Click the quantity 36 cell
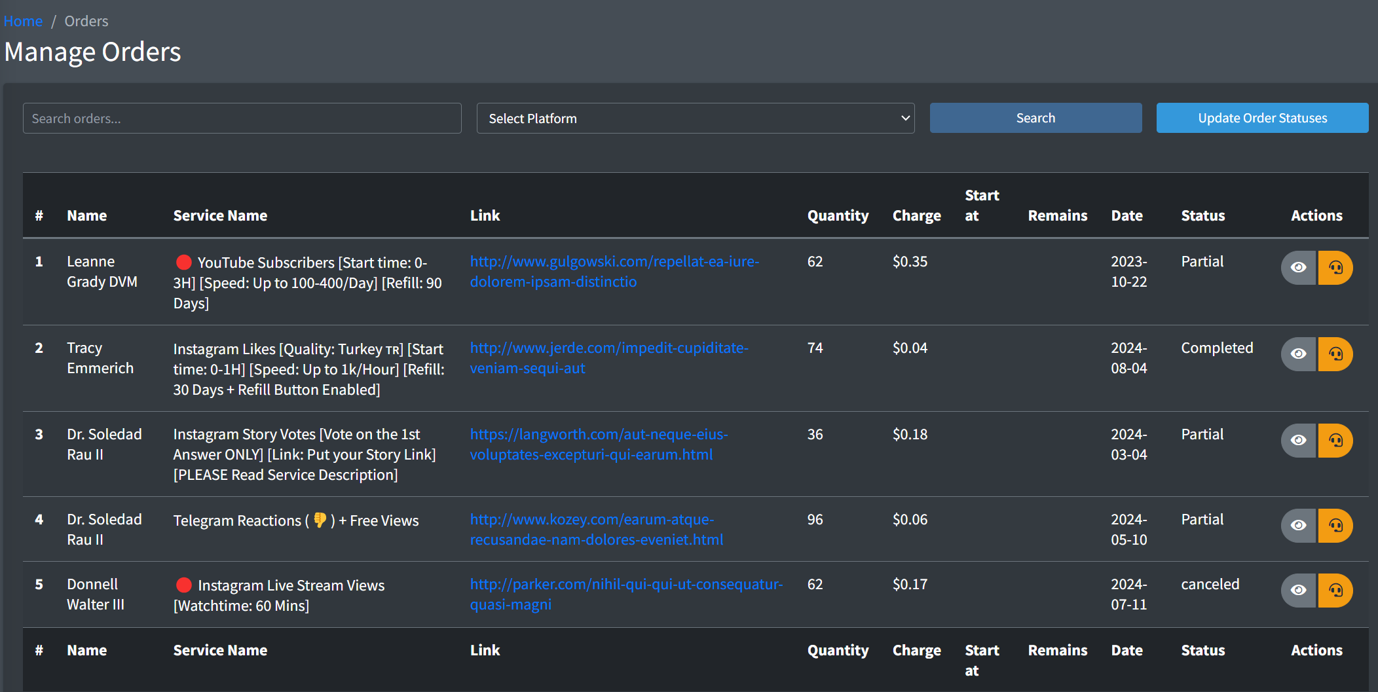 815,434
